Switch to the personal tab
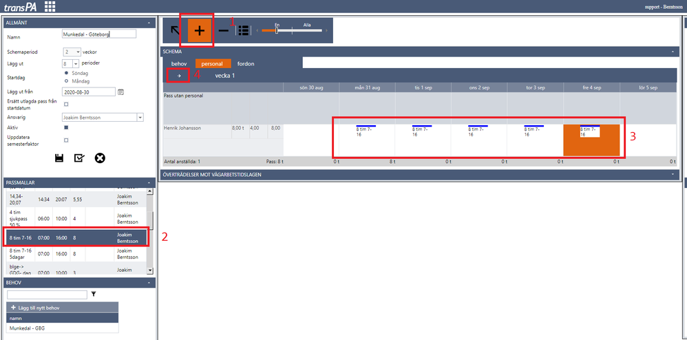687x340 pixels. (213, 64)
